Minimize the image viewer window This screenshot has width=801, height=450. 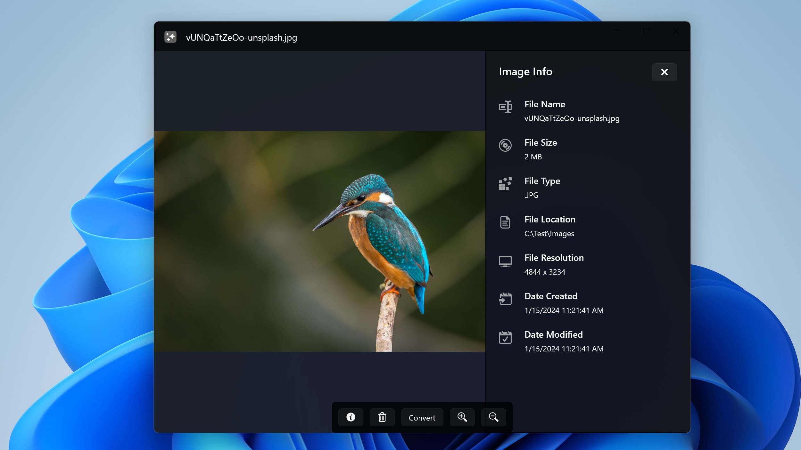click(x=617, y=31)
